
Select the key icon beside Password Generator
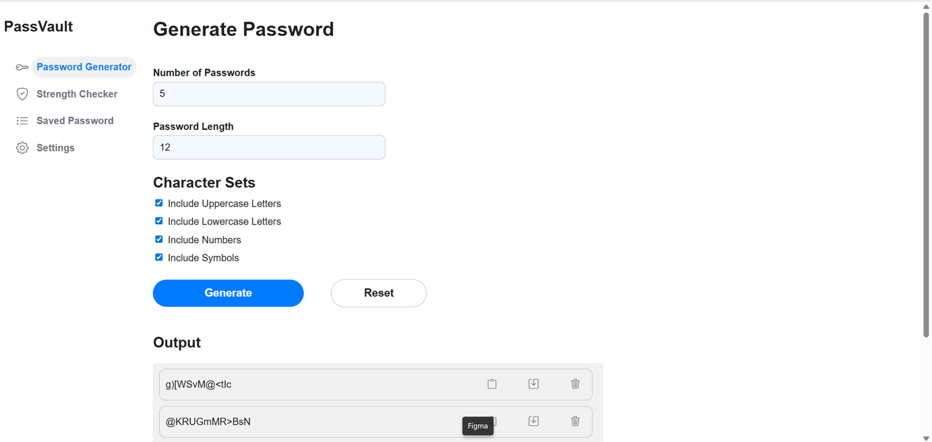tap(22, 67)
